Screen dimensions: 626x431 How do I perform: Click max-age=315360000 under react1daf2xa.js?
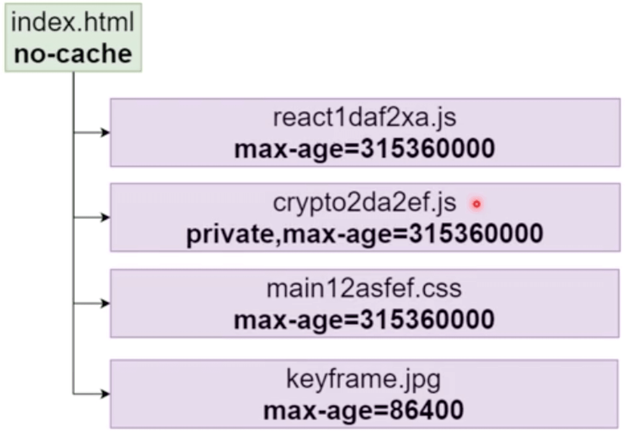click(364, 149)
